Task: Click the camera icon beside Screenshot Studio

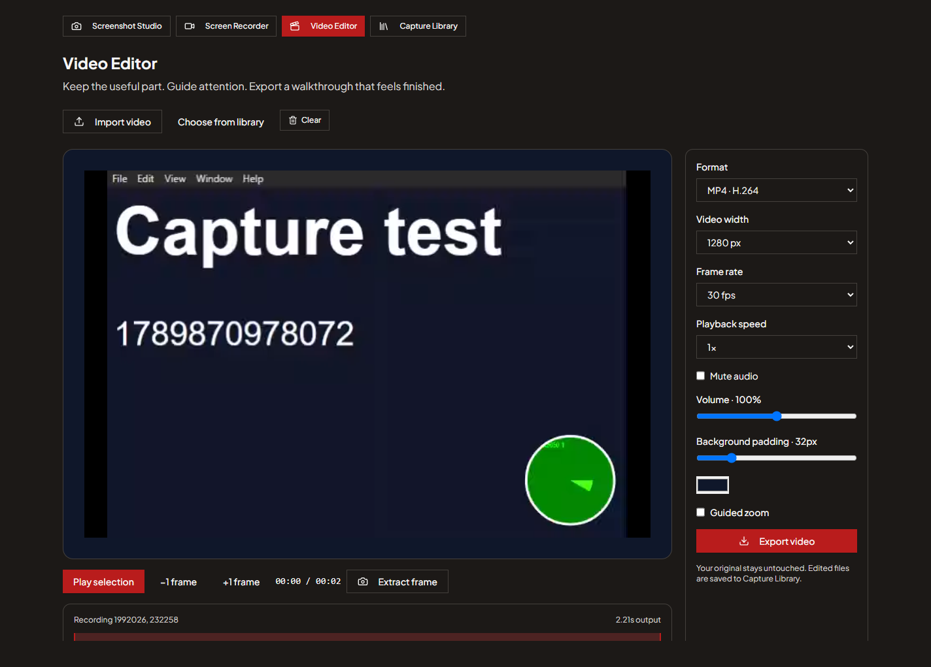Action: tap(76, 26)
